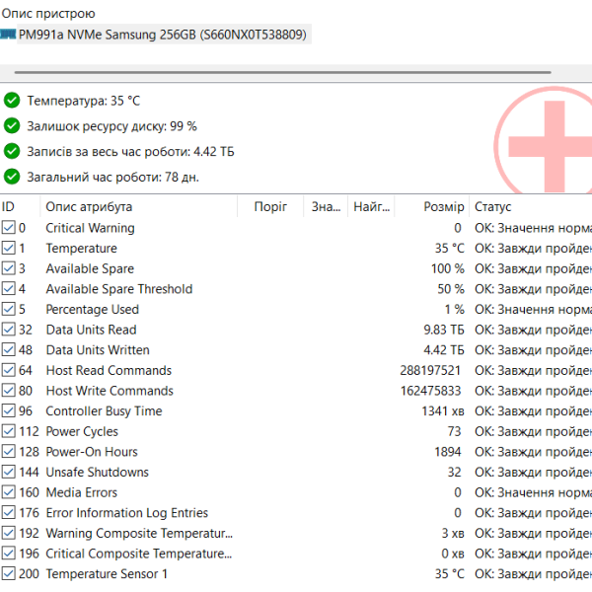Click the value 288197521

[x=430, y=370]
